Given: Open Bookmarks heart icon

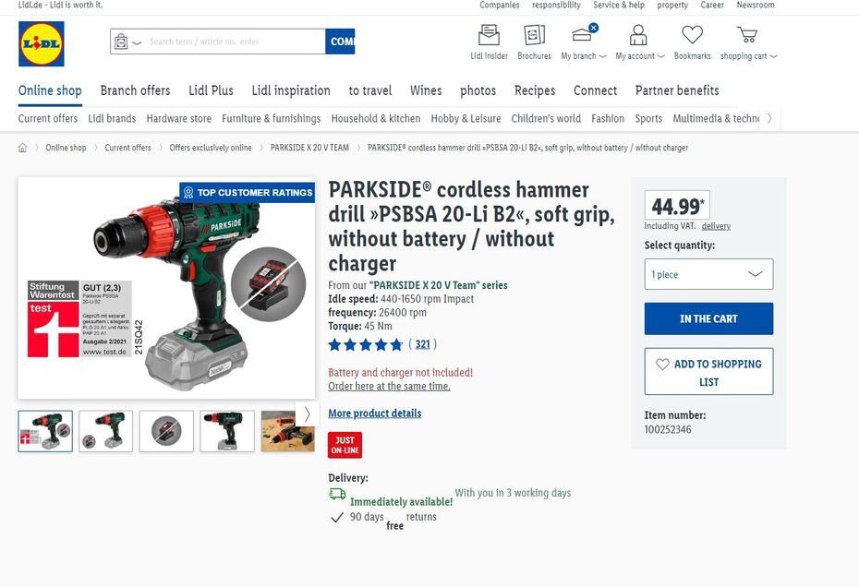Looking at the screenshot, I should [x=693, y=34].
